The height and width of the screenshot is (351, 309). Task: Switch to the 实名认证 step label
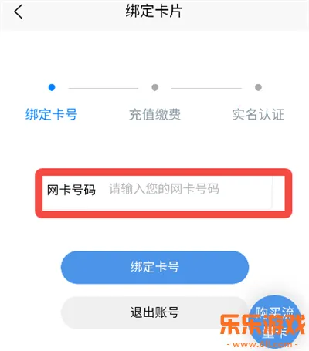(x=258, y=114)
